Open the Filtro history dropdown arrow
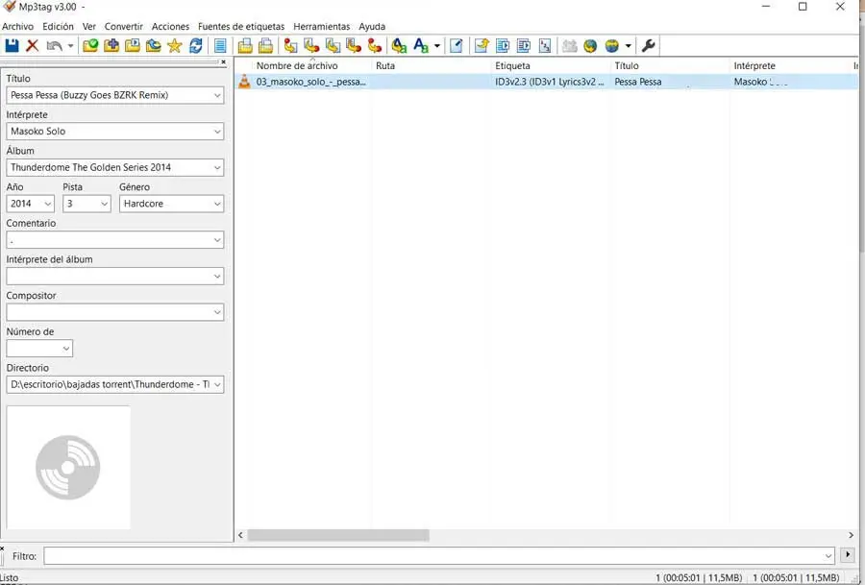The height and width of the screenshot is (585, 865). click(x=828, y=556)
